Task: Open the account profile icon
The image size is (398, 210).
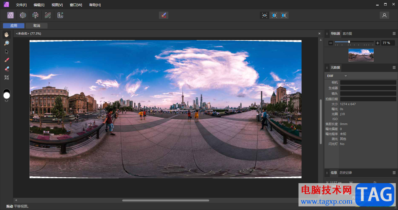Action: [x=384, y=15]
